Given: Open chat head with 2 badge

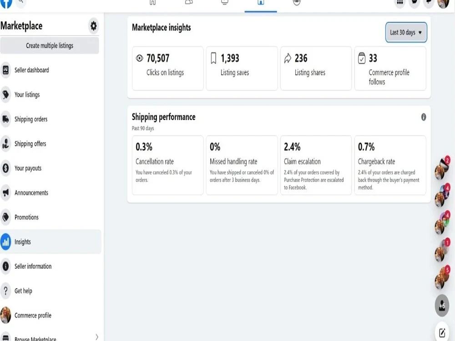Looking at the screenshot, I should point(442,169).
